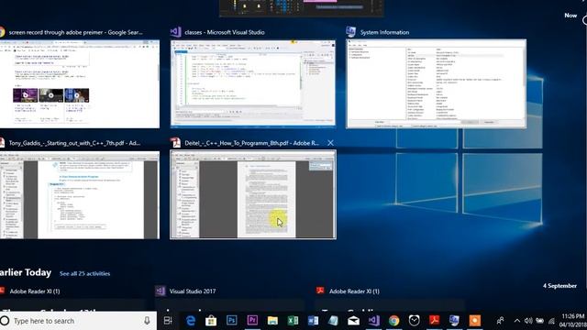The height and width of the screenshot is (330, 587).
Task: Switch to Adobe Premiere Pro on taskbar
Action: (252, 321)
